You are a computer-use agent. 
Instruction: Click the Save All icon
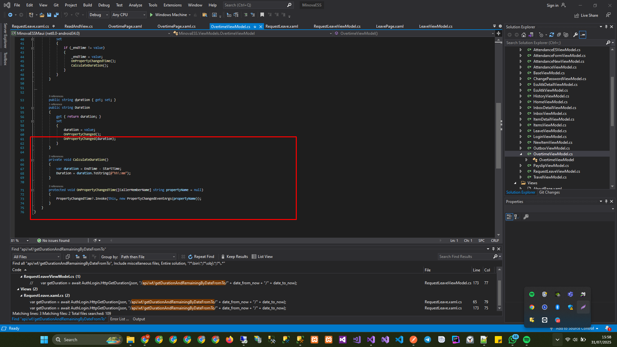(x=56, y=15)
